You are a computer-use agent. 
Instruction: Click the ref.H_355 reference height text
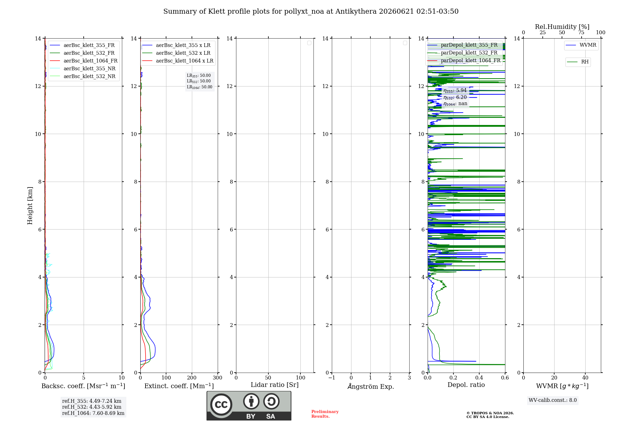(x=92, y=401)
